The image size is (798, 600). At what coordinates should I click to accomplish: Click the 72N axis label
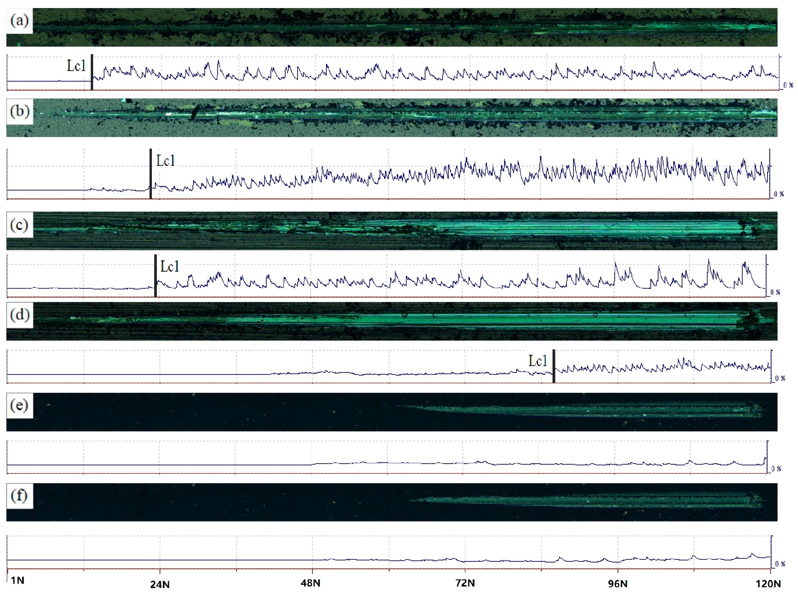coord(465,583)
